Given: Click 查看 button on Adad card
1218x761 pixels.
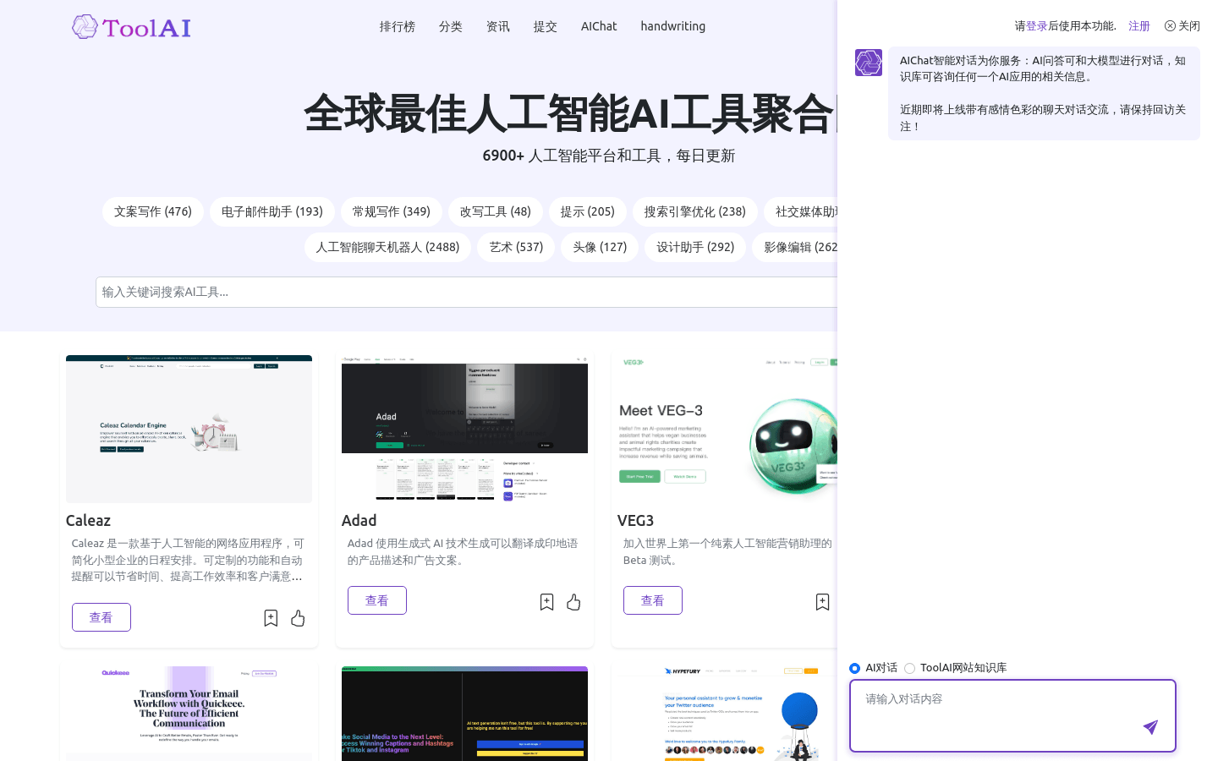Looking at the screenshot, I should [377, 600].
